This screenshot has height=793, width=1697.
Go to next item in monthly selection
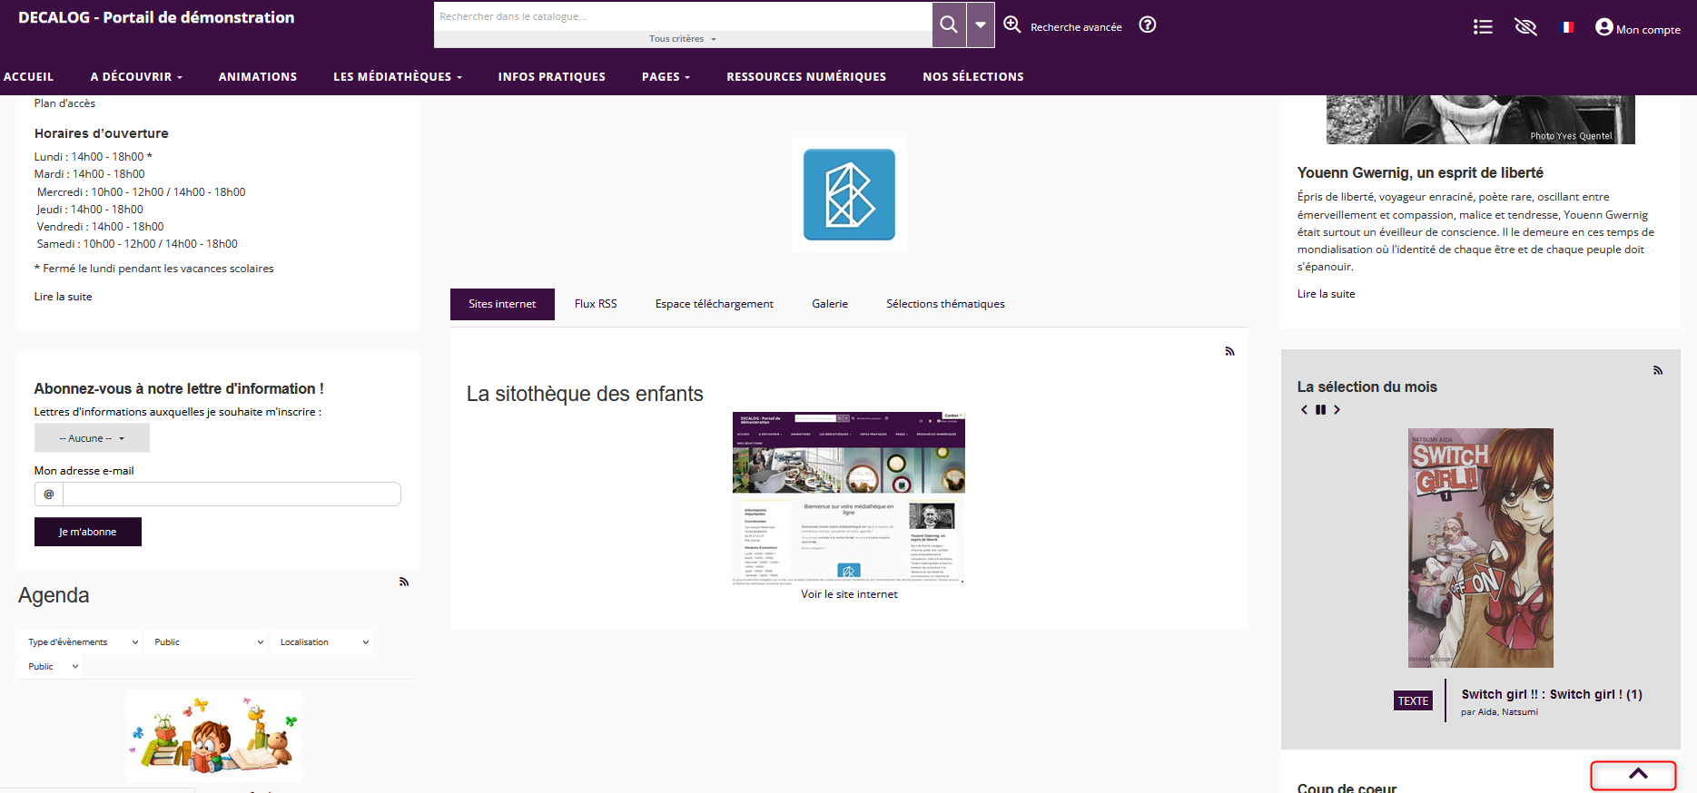coord(1337,410)
